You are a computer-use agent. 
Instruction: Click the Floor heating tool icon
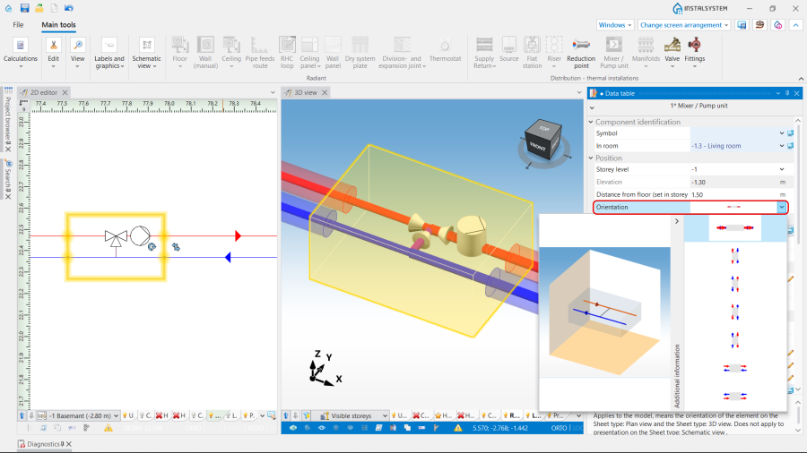click(x=180, y=45)
